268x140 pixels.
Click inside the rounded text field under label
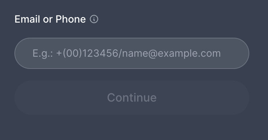click(132, 53)
